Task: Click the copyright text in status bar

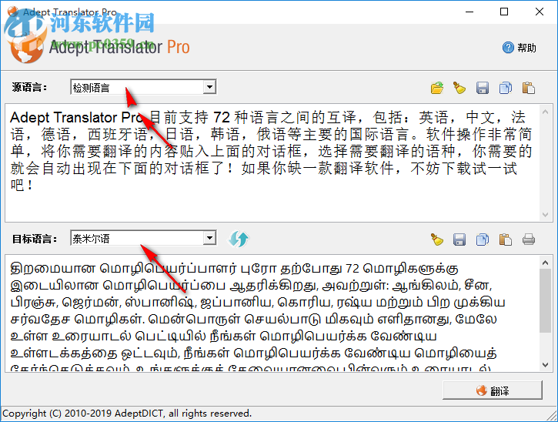Action: click(x=127, y=414)
